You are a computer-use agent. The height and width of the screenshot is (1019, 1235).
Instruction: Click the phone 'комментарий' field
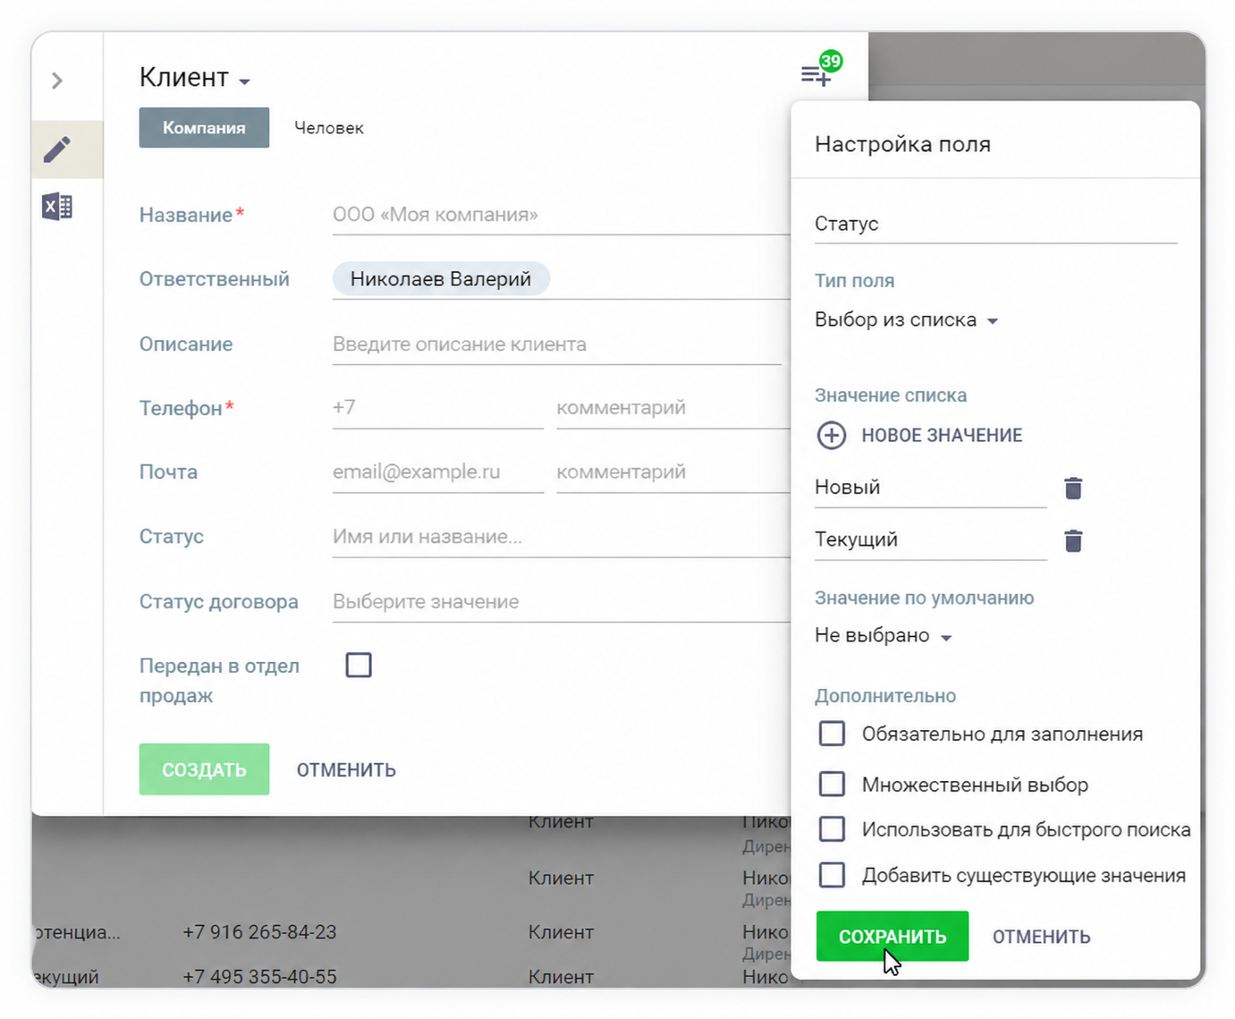point(672,409)
